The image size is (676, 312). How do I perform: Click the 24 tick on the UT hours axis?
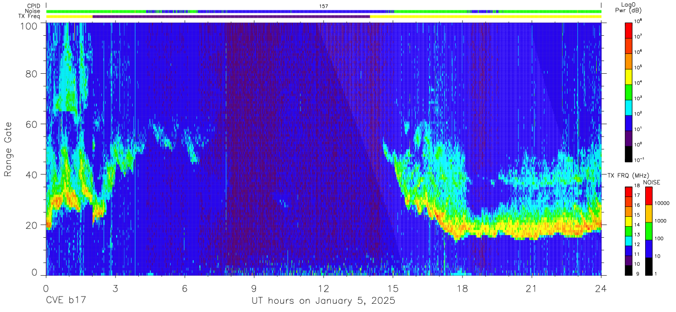point(601,288)
